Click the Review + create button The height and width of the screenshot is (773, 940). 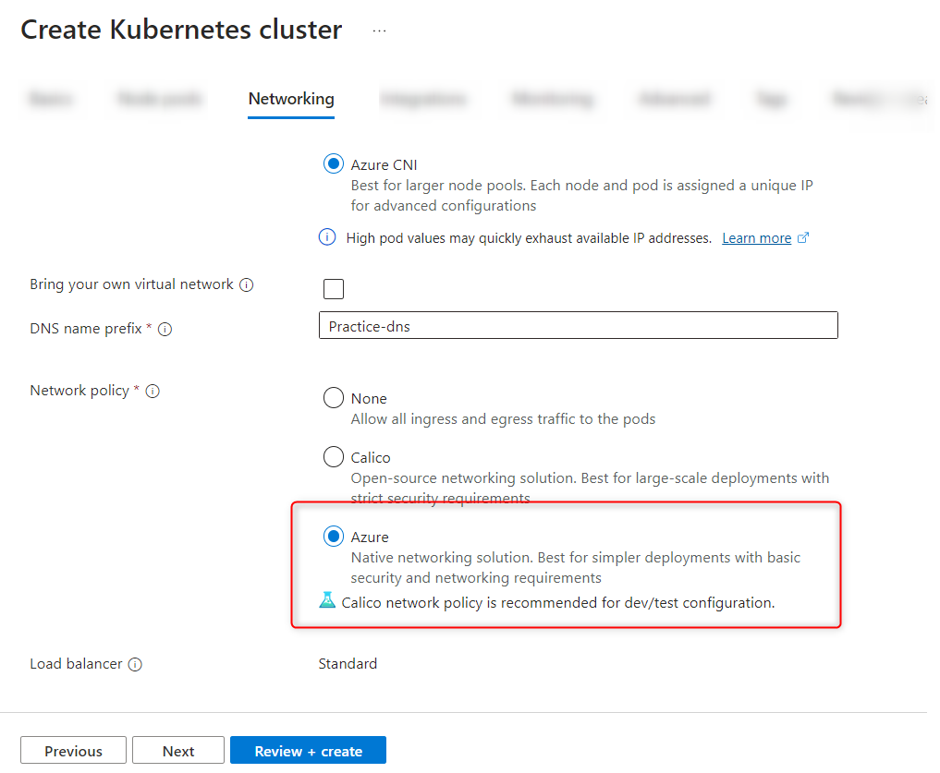[308, 751]
